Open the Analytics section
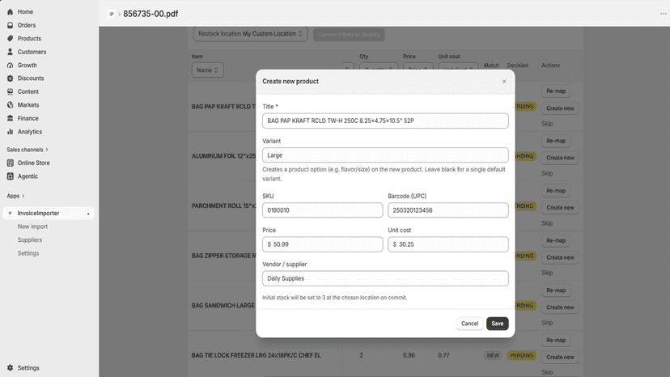The width and height of the screenshot is (670, 377). tap(30, 132)
